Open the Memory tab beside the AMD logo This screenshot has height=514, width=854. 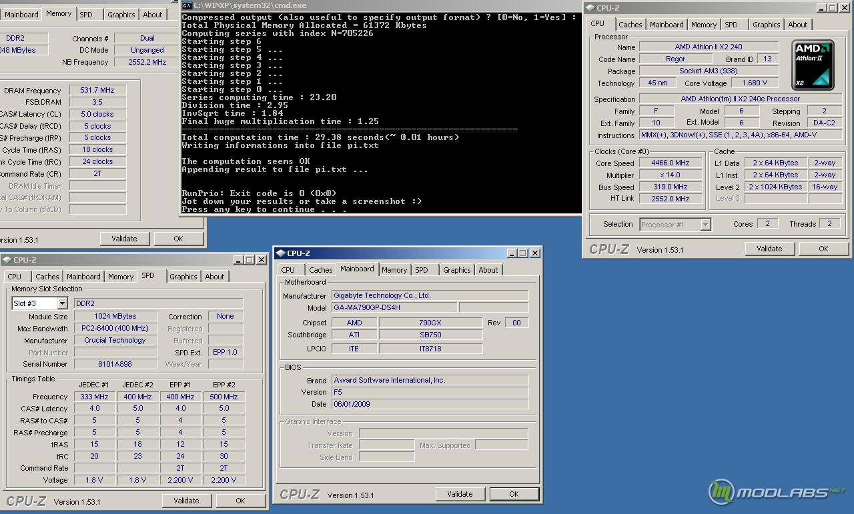(x=703, y=25)
